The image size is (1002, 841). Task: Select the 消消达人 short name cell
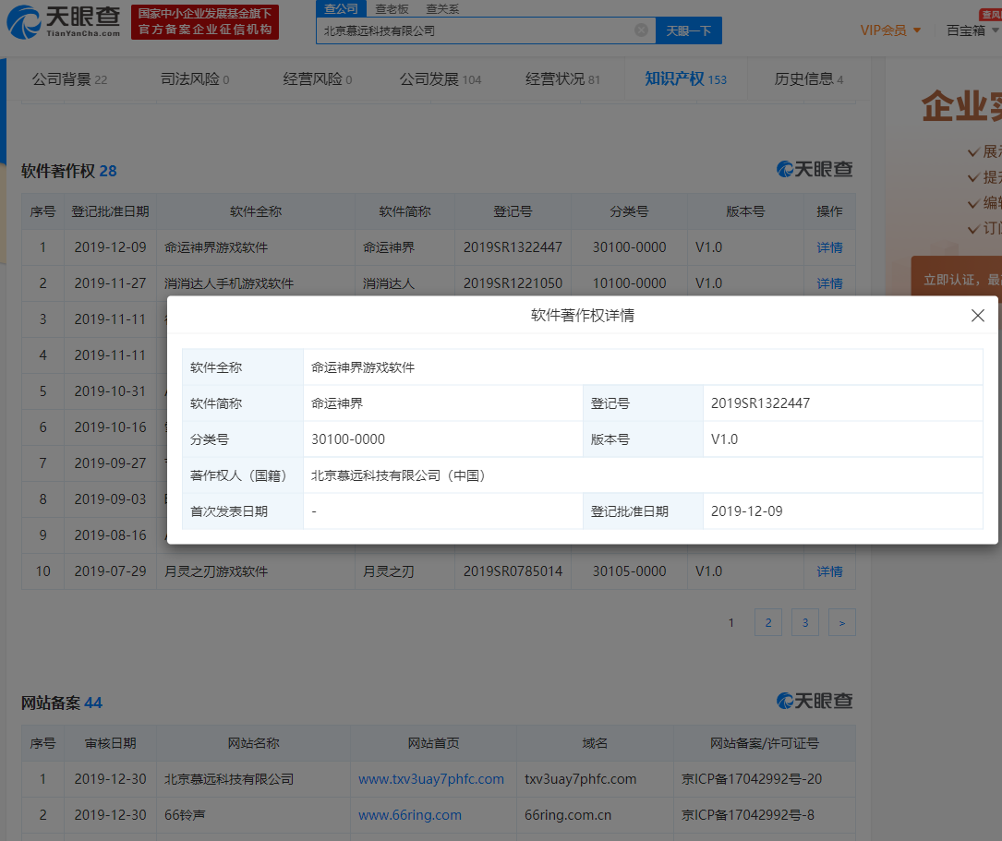(x=389, y=282)
